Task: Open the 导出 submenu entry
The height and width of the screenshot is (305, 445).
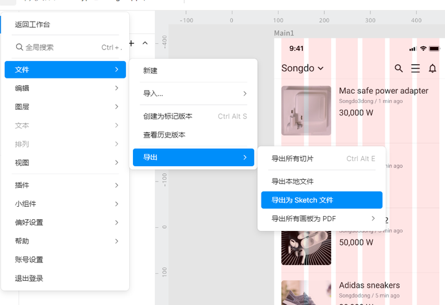Action: pyautogui.click(x=193, y=157)
